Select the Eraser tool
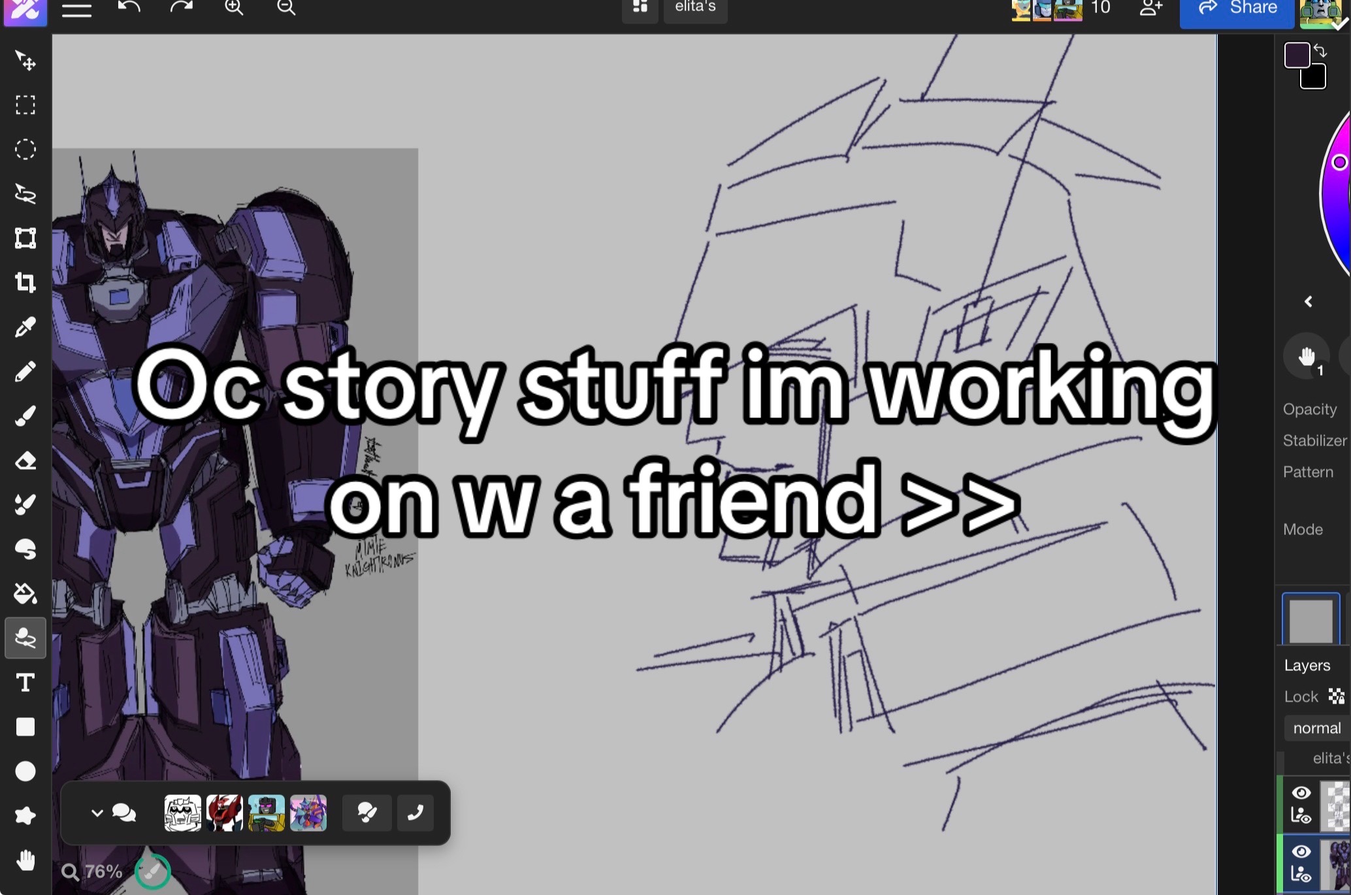Viewport: 1351px width, 895px height. tap(25, 461)
